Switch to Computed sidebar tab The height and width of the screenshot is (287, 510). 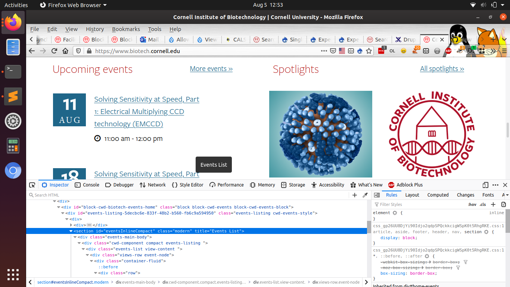438,195
